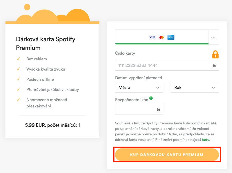Click the green help icon by Bezpečnostní kód
232x173 pixels.
tap(151, 99)
